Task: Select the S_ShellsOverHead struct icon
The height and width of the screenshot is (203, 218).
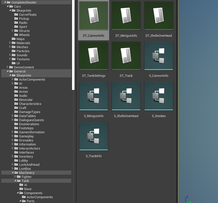Action: click(x=126, y=96)
